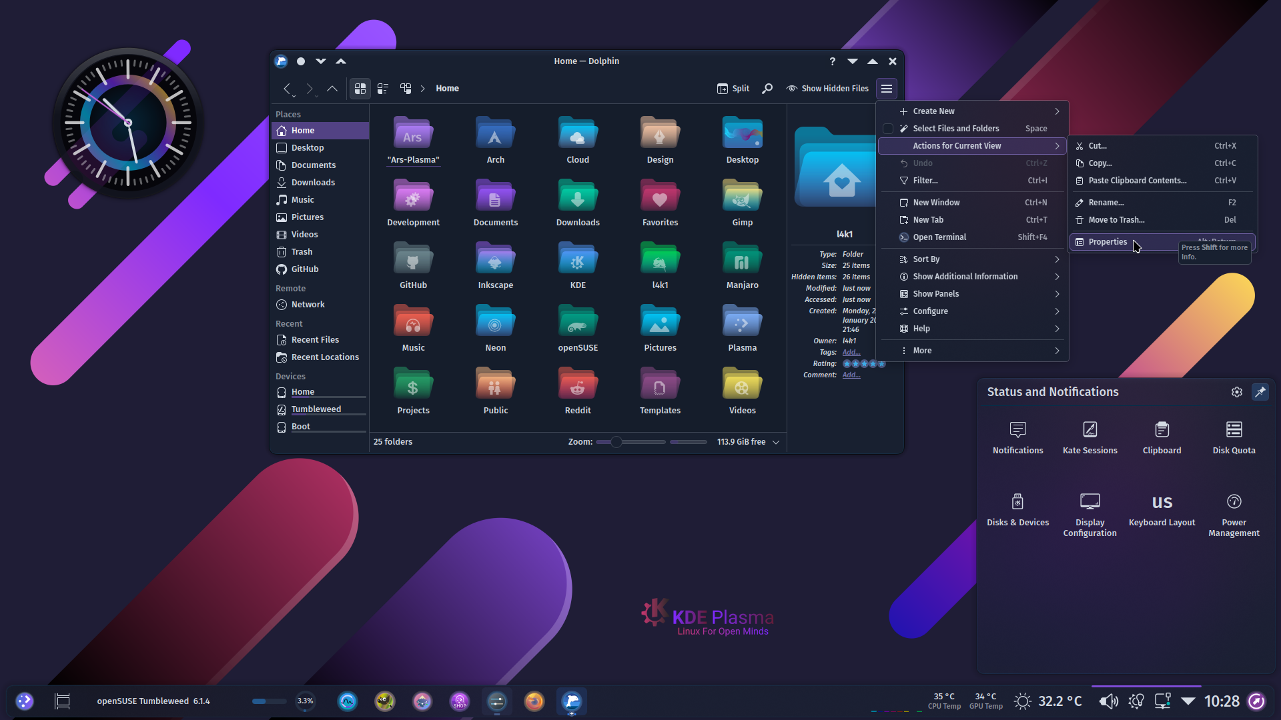Open Power Management widget
The width and height of the screenshot is (1281, 720).
[1234, 515]
